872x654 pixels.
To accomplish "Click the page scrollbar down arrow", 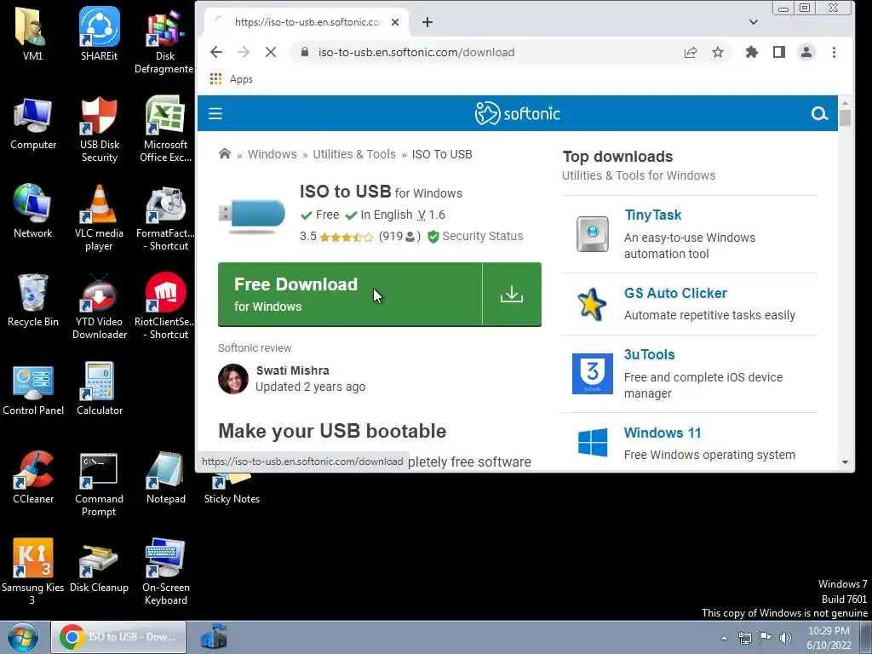I will 845,462.
